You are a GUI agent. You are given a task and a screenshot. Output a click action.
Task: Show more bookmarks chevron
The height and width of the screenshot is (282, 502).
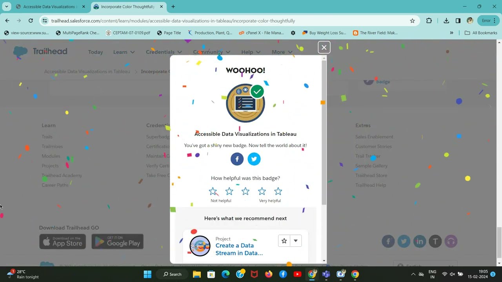tap(451, 33)
